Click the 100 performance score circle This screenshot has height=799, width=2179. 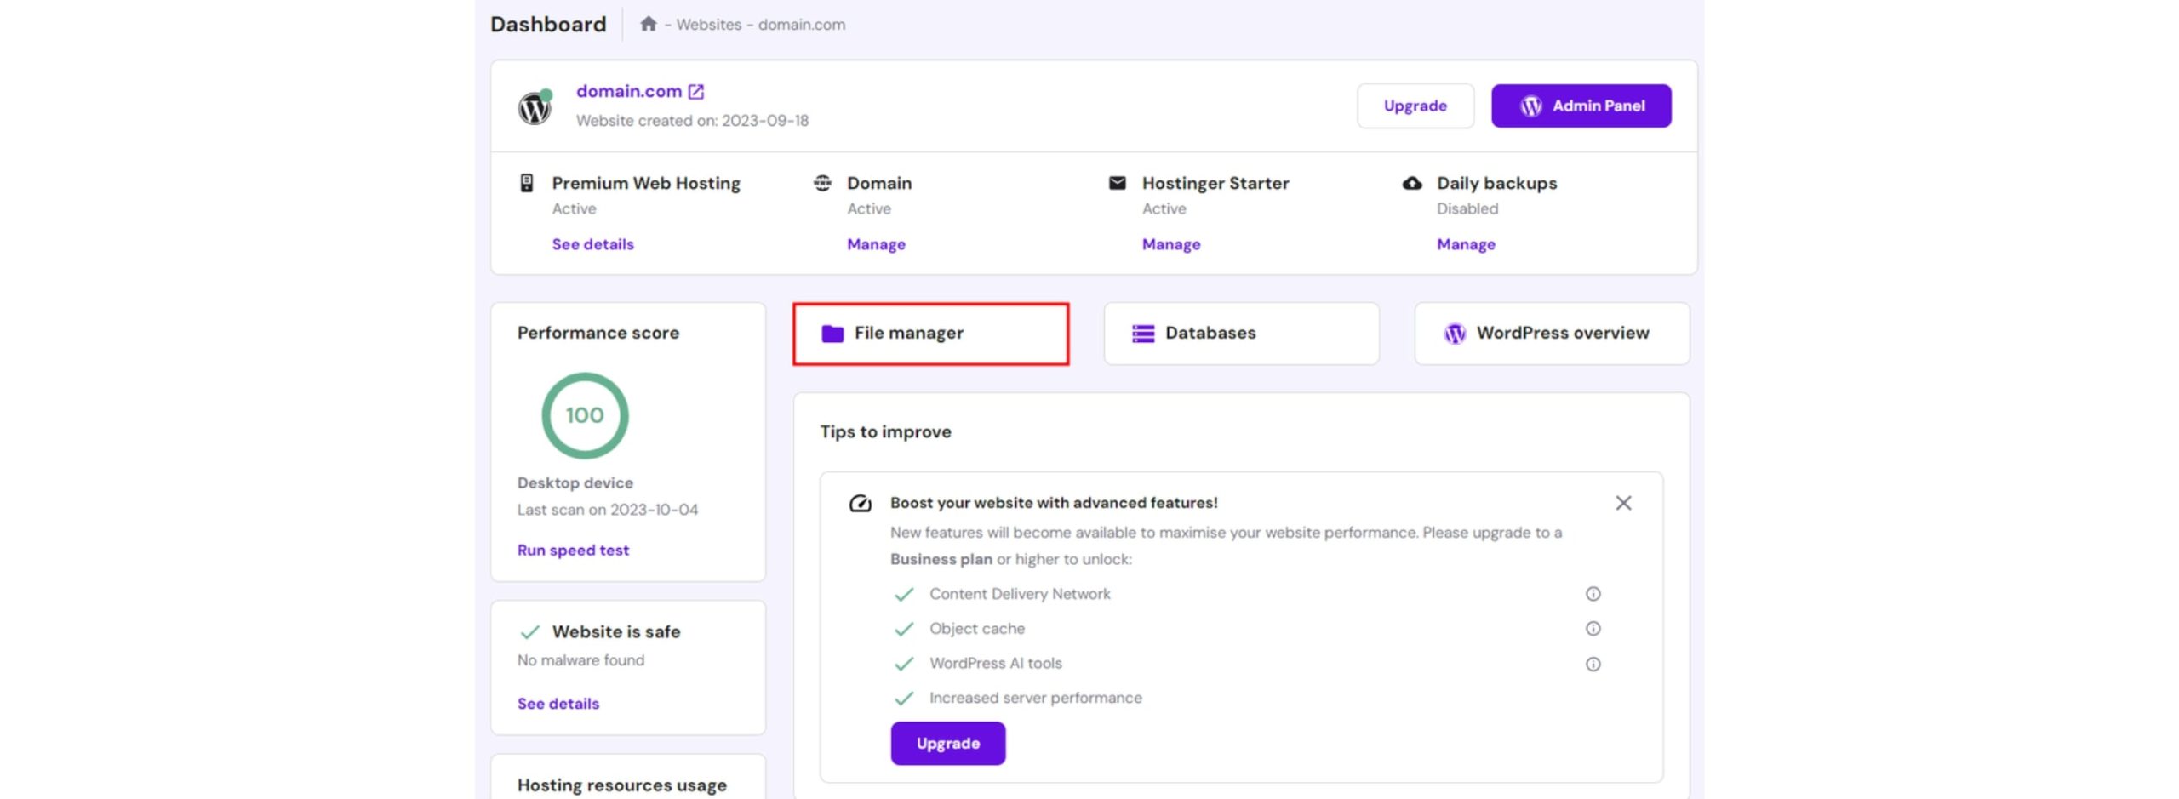coord(585,415)
